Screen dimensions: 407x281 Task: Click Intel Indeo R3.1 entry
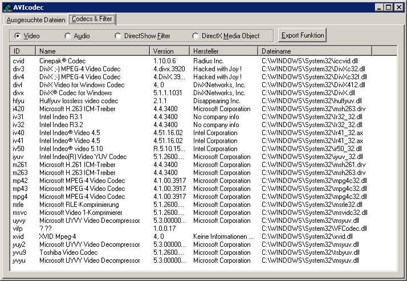(61, 117)
